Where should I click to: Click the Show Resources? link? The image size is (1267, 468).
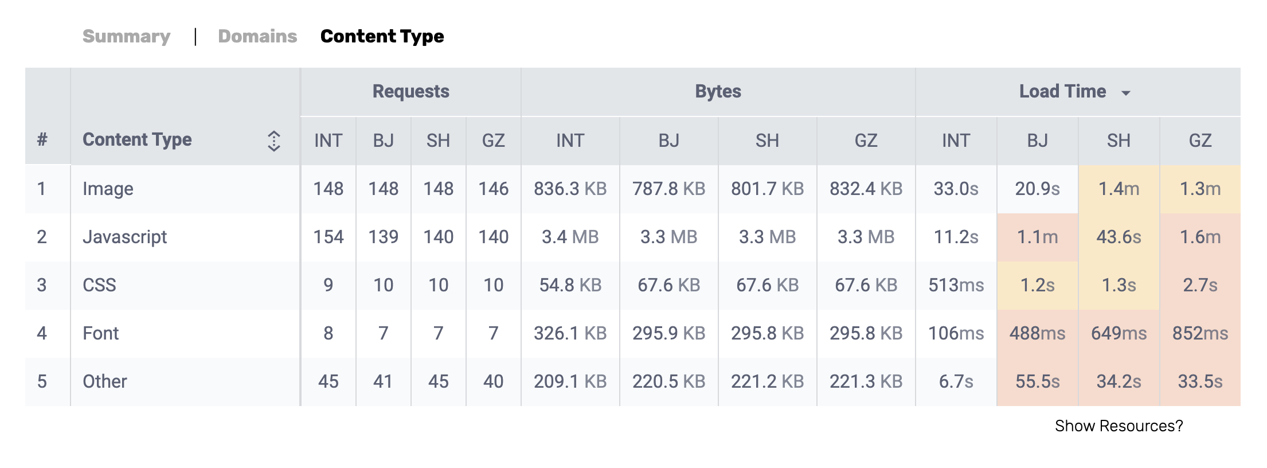coord(1119,426)
